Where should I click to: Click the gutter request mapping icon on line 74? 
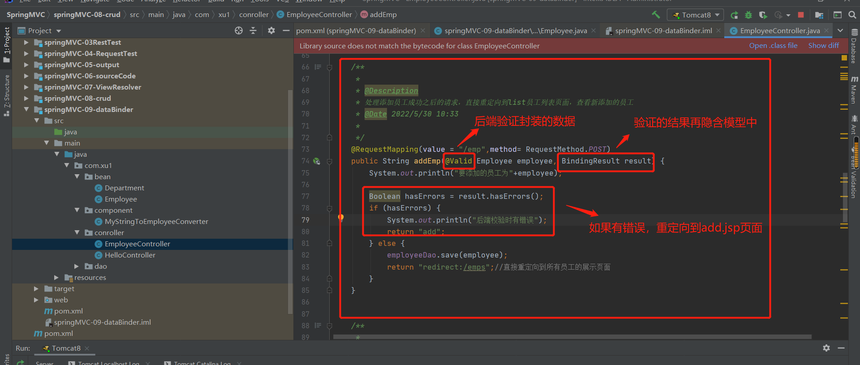317,161
